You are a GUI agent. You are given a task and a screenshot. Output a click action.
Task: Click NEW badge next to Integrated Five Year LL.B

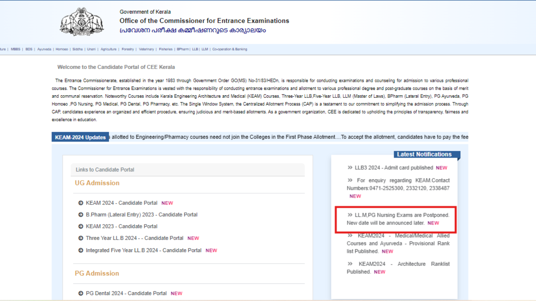coord(211,251)
